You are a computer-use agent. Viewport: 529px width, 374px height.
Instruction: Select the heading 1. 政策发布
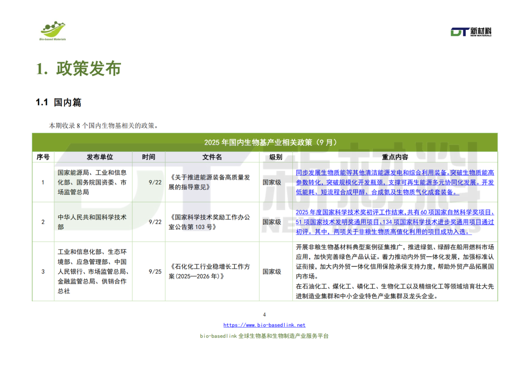pos(79,69)
